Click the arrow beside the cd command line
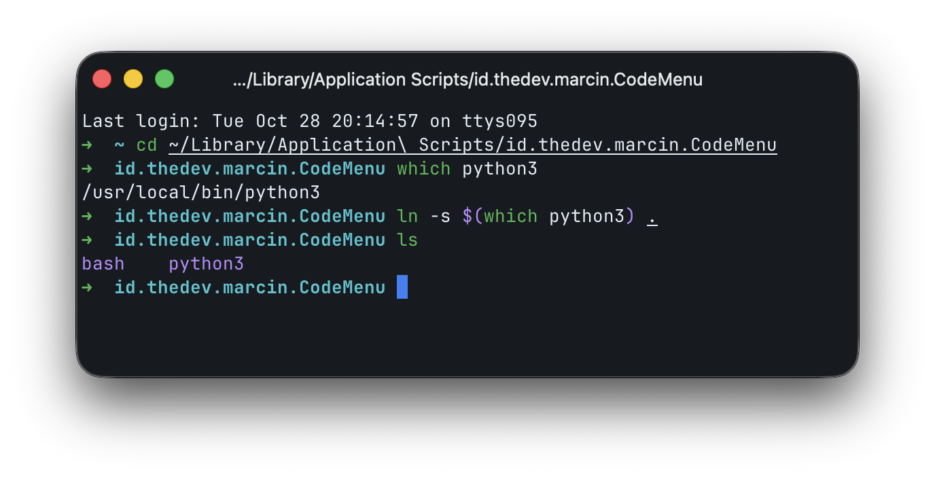 click(88, 144)
